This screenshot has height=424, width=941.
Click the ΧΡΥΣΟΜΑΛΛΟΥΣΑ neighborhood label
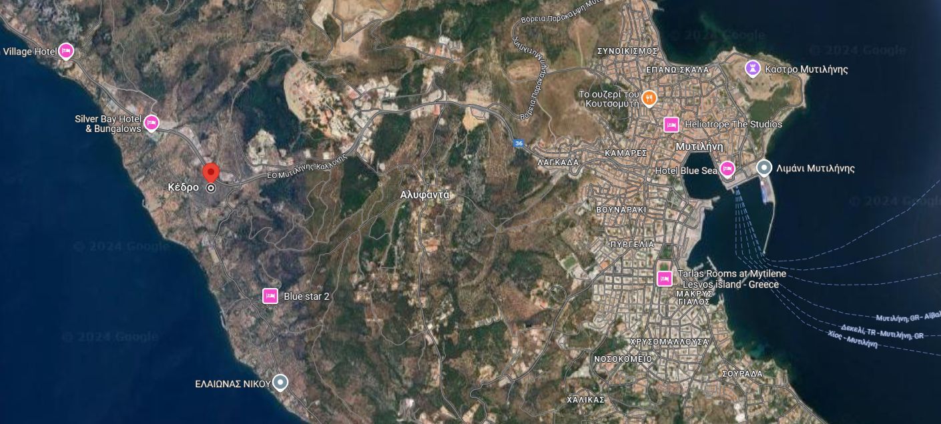[669, 341]
